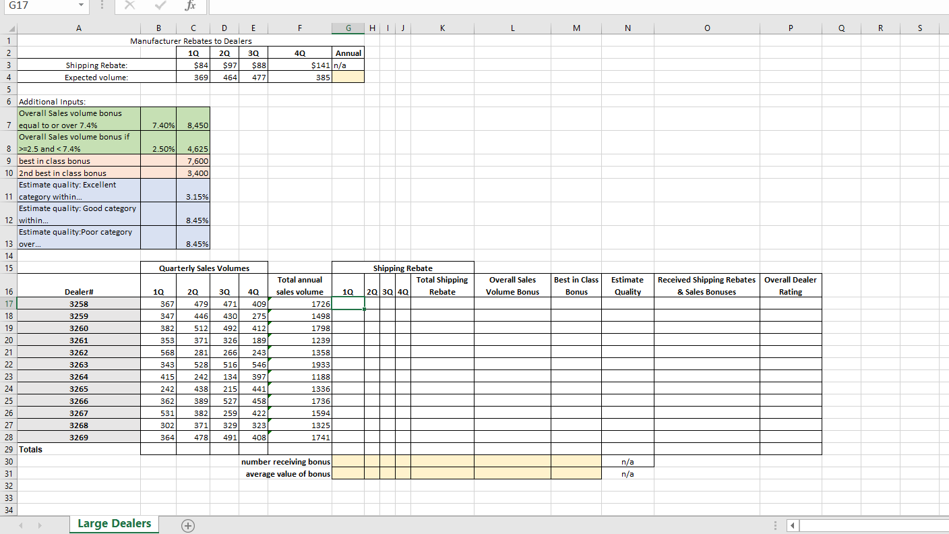The width and height of the screenshot is (949, 534).
Task: Click the left sheet navigation arrow
Action: click(x=20, y=524)
